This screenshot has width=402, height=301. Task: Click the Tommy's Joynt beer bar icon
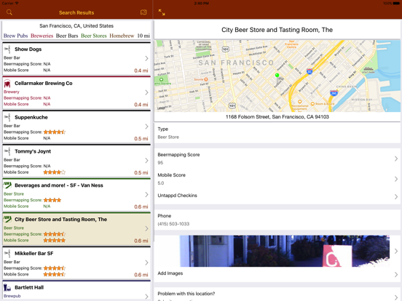click(8, 151)
